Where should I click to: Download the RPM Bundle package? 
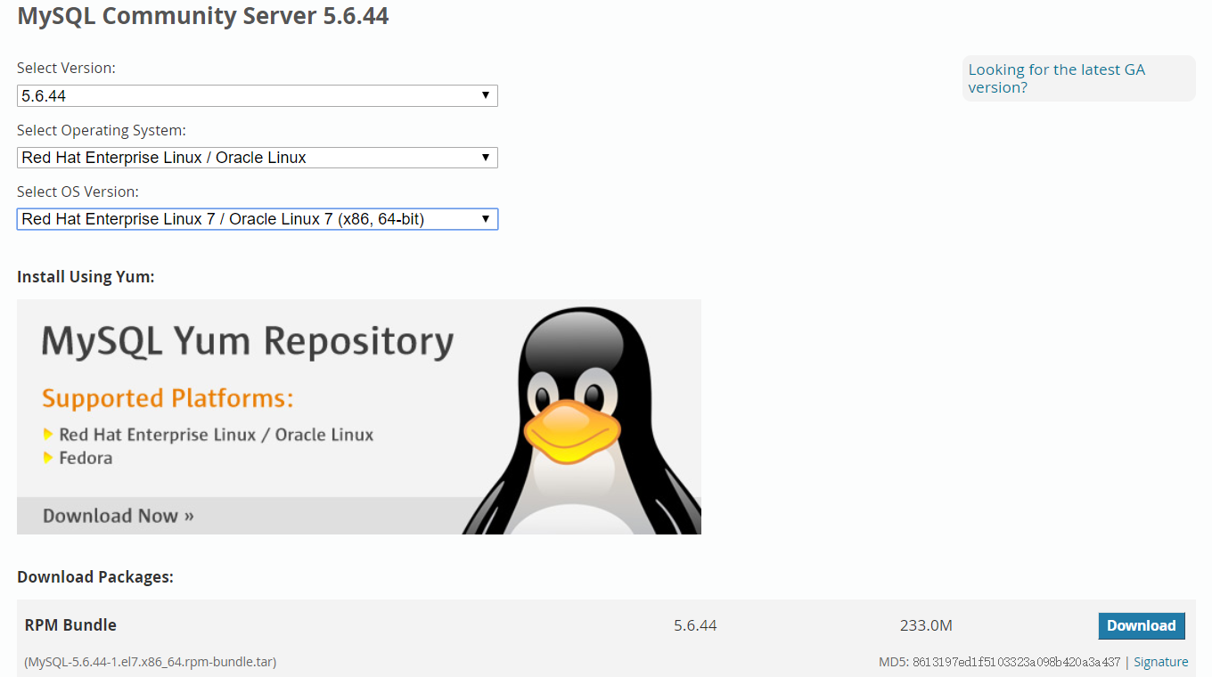(x=1142, y=625)
